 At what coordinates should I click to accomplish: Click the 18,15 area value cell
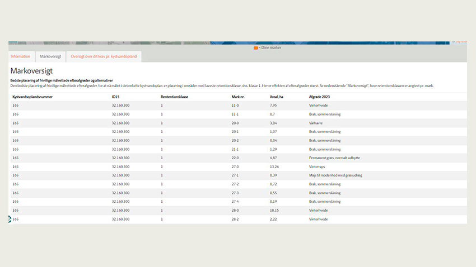pos(274,210)
